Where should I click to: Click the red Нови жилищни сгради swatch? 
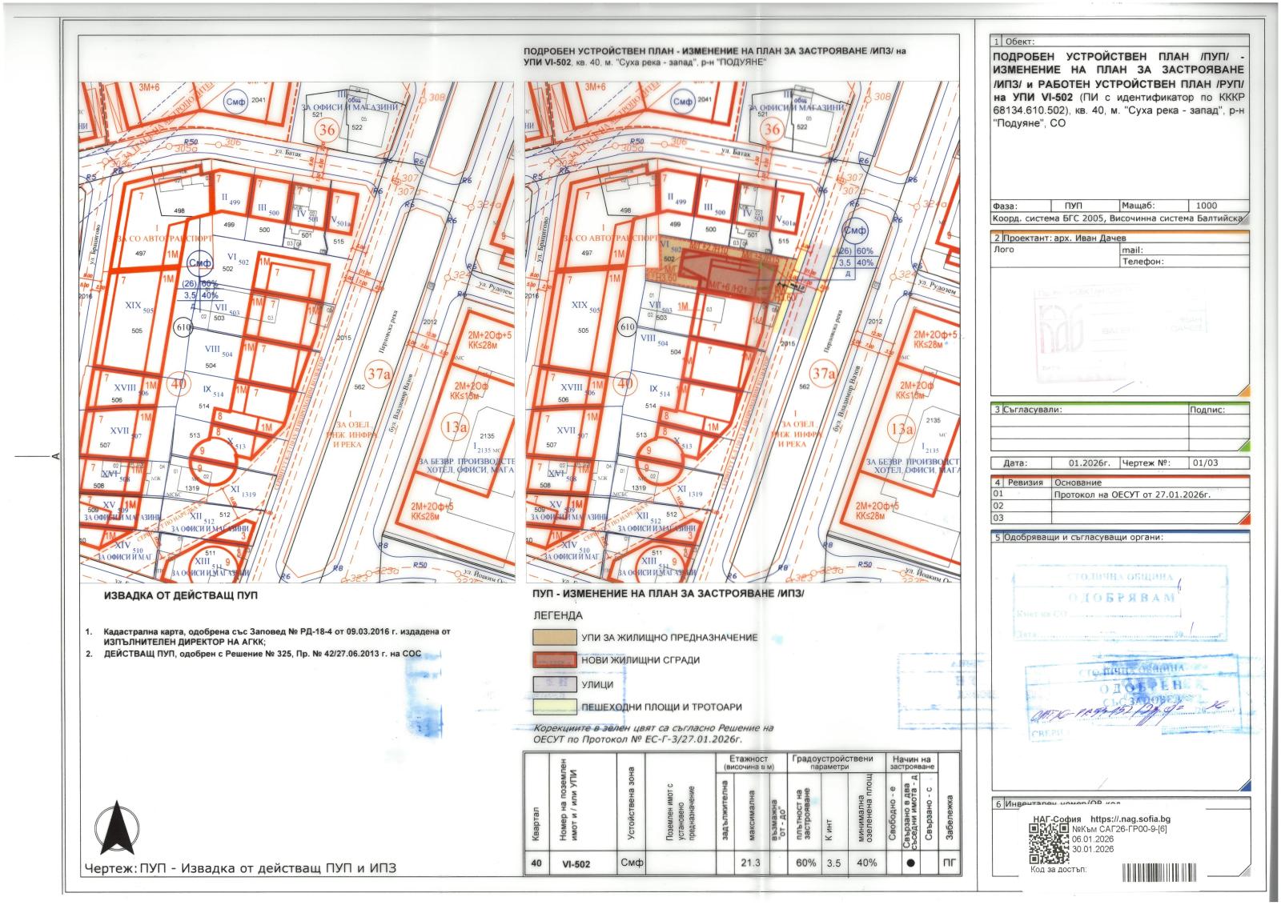click(554, 660)
